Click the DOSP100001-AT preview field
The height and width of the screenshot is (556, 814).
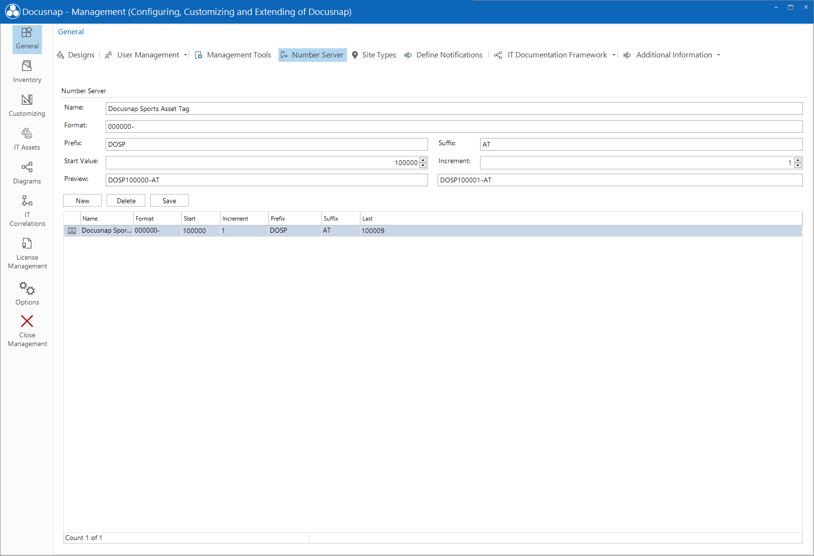620,180
